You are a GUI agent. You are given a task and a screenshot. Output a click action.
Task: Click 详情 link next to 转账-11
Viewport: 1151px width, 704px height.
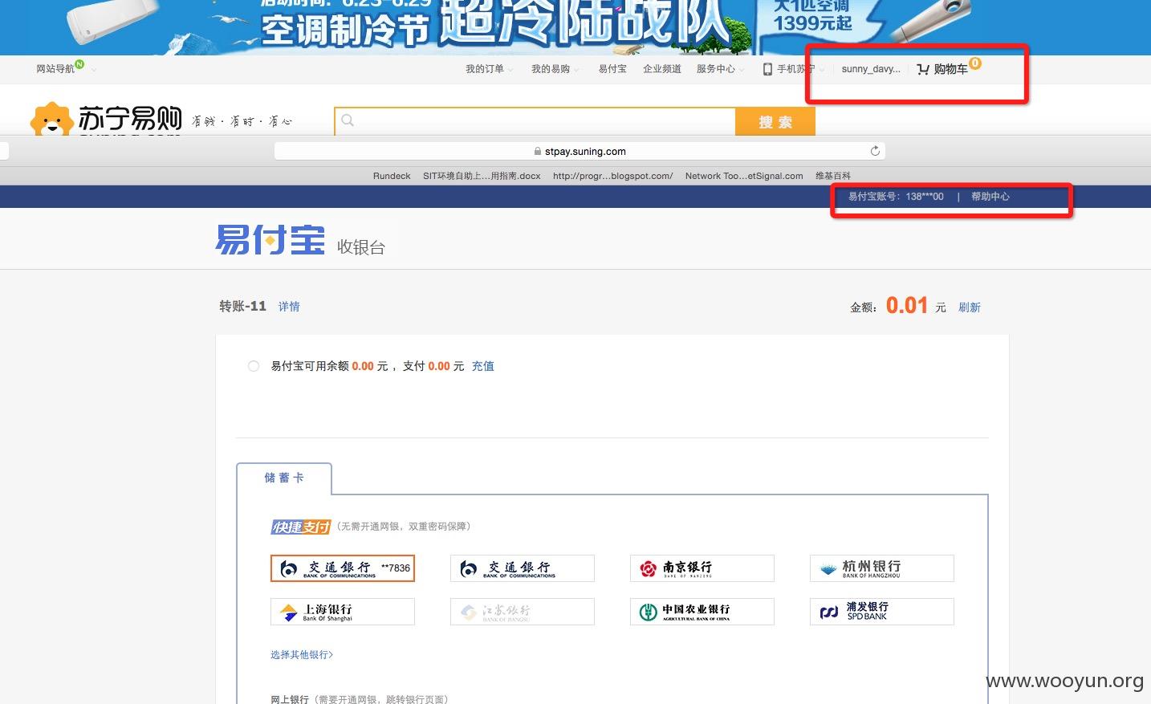coord(289,307)
